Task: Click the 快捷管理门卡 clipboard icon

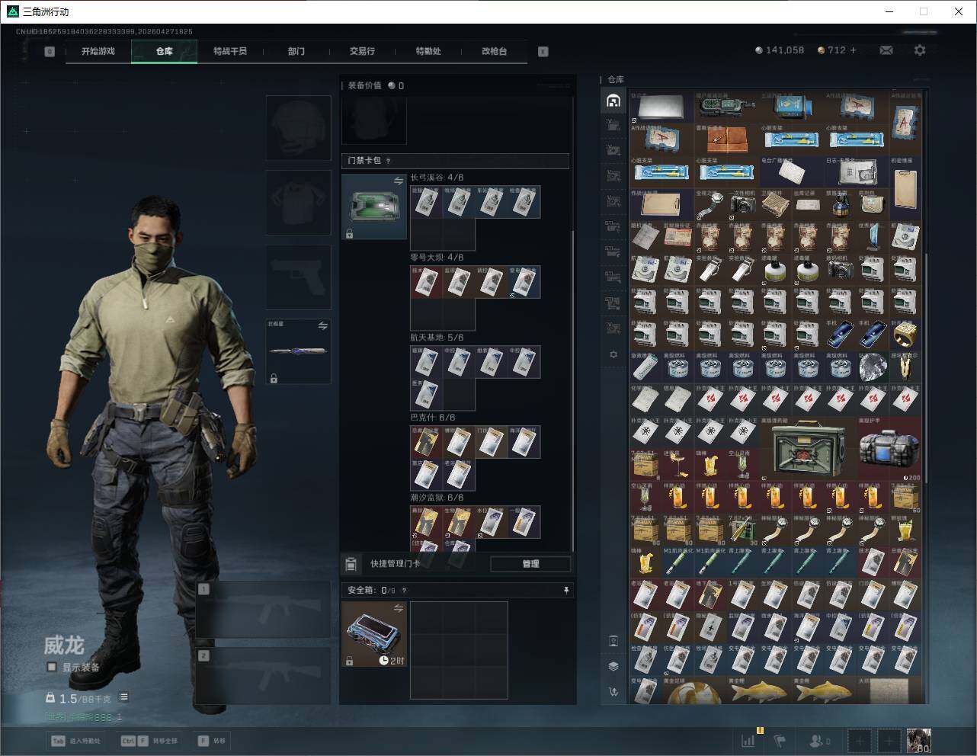Action: click(351, 564)
